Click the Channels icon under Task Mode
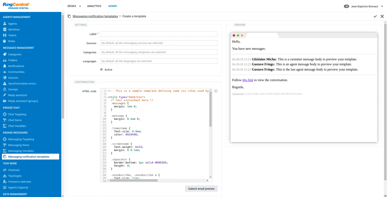 coord(5,170)
